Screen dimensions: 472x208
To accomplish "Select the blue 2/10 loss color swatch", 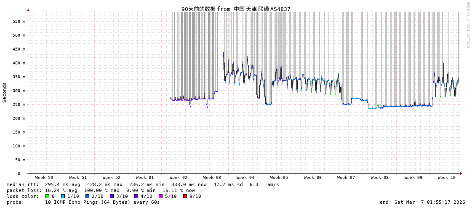I will pyautogui.click(x=87, y=196).
